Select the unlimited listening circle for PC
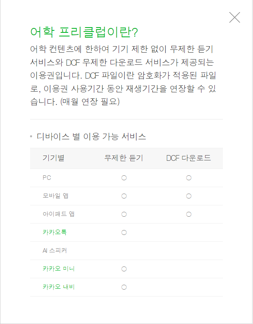Screen dimensions: 253x324 [123, 177]
